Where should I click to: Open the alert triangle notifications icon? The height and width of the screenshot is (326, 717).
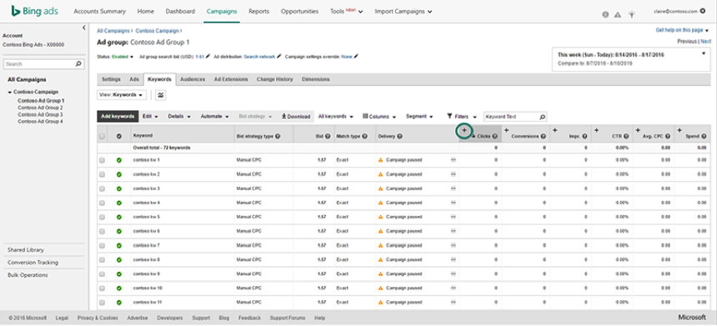tap(618, 15)
